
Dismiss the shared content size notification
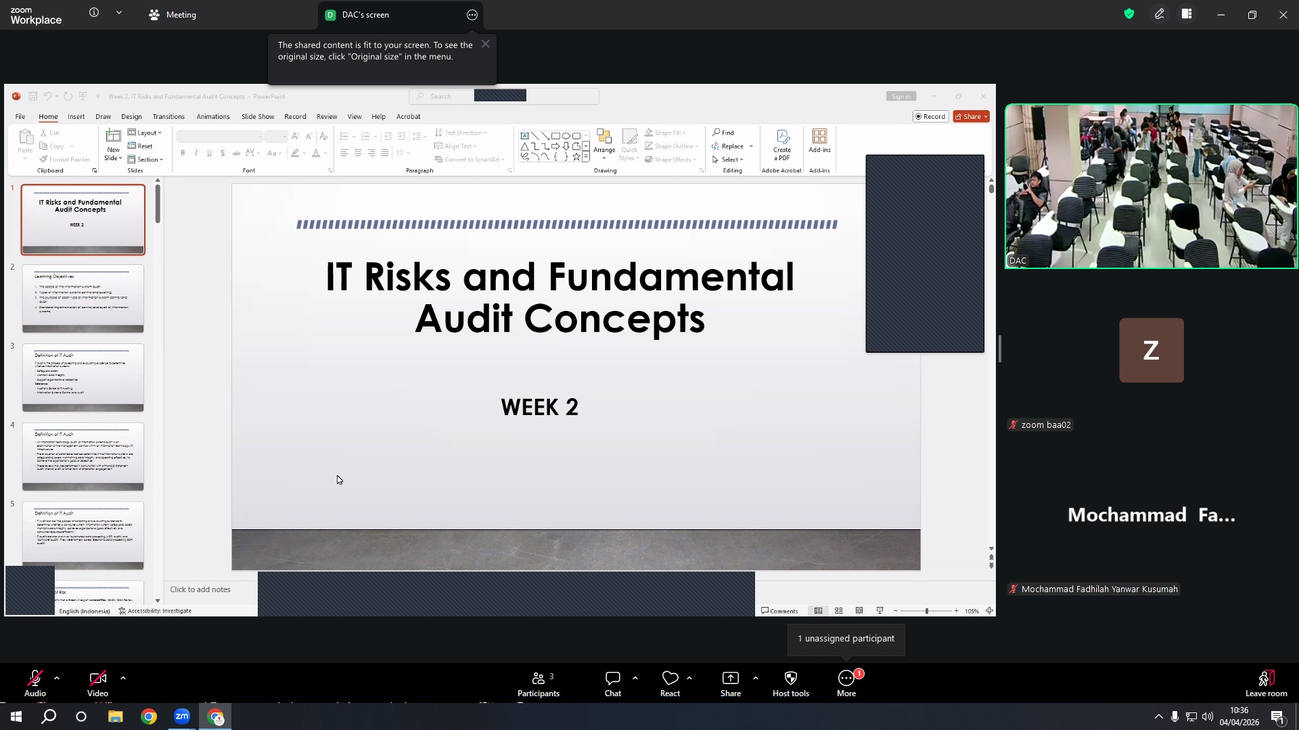coord(486,45)
